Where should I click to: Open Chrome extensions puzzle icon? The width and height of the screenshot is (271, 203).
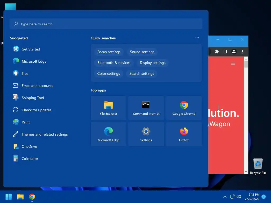[x=217, y=52]
